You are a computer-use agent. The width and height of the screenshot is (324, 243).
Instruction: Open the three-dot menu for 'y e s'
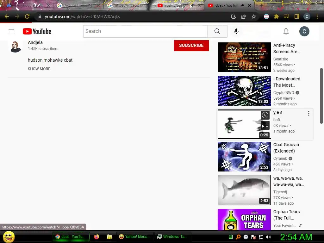pos(308,113)
